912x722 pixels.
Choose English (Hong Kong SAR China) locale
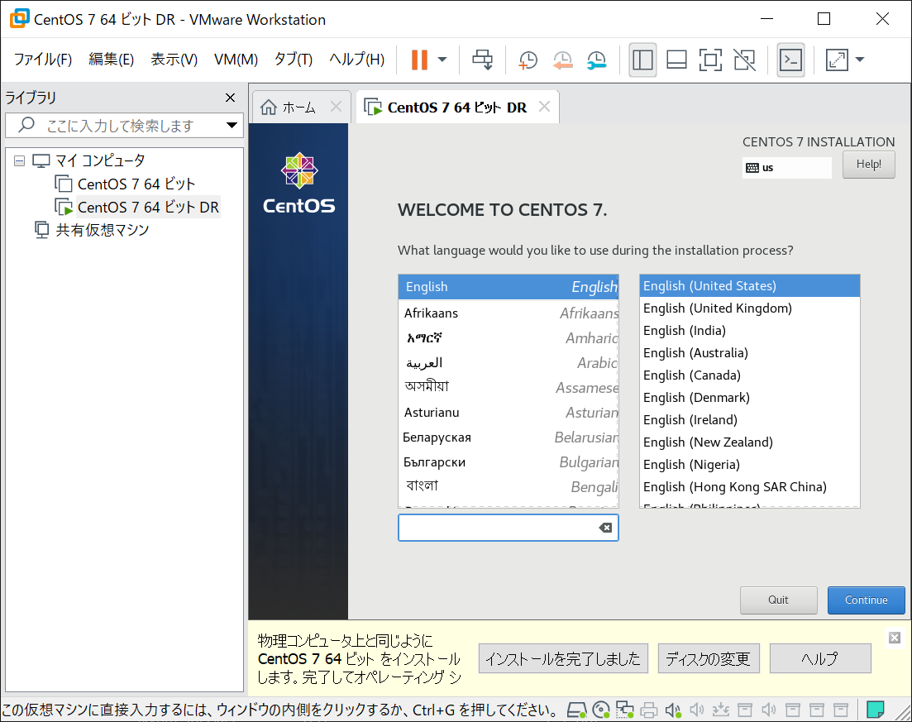tap(749, 486)
